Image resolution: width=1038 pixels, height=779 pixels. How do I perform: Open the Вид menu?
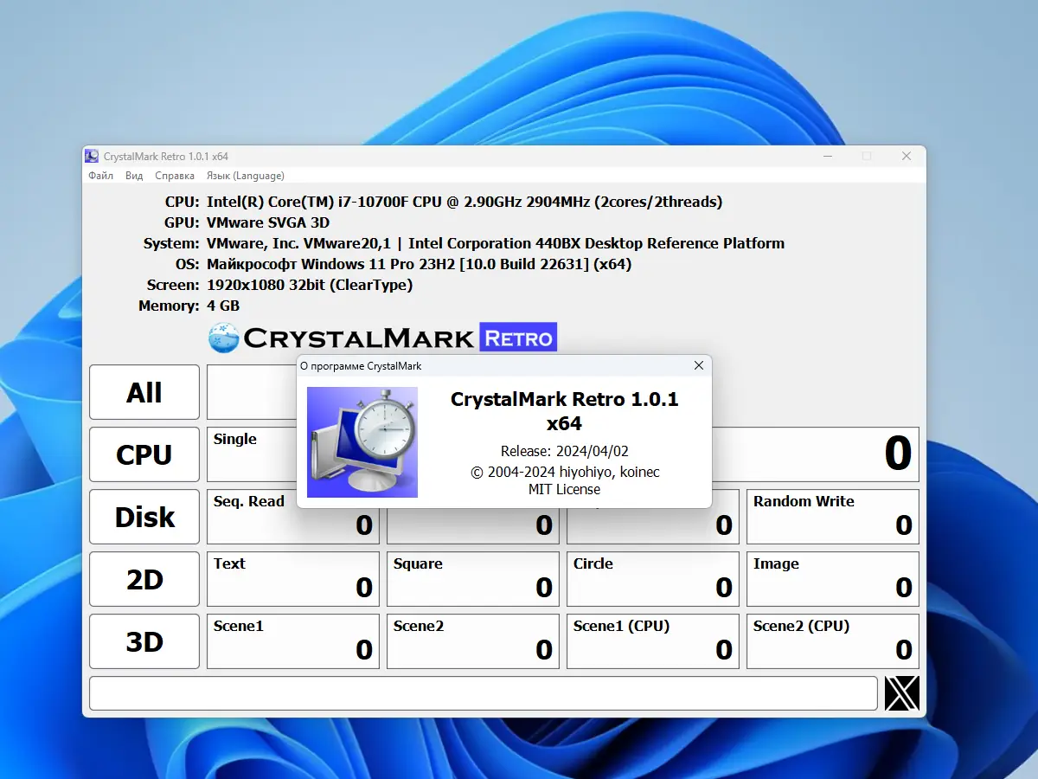(134, 176)
